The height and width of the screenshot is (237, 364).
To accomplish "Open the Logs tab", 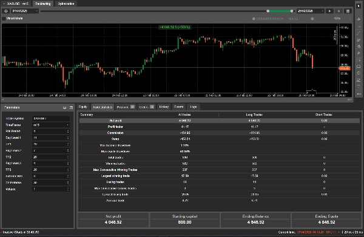I will [194, 107].
